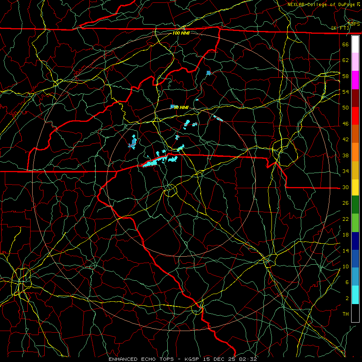Screen dimensions: 362x362
Task: Select the dark maroon legend band
Action: 355,98
